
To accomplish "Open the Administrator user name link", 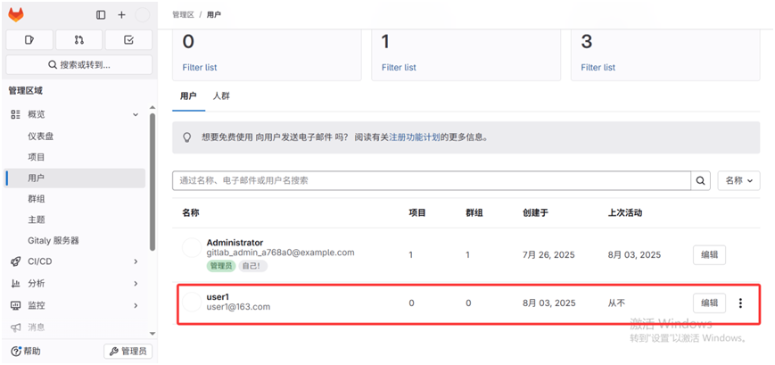I will (235, 243).
